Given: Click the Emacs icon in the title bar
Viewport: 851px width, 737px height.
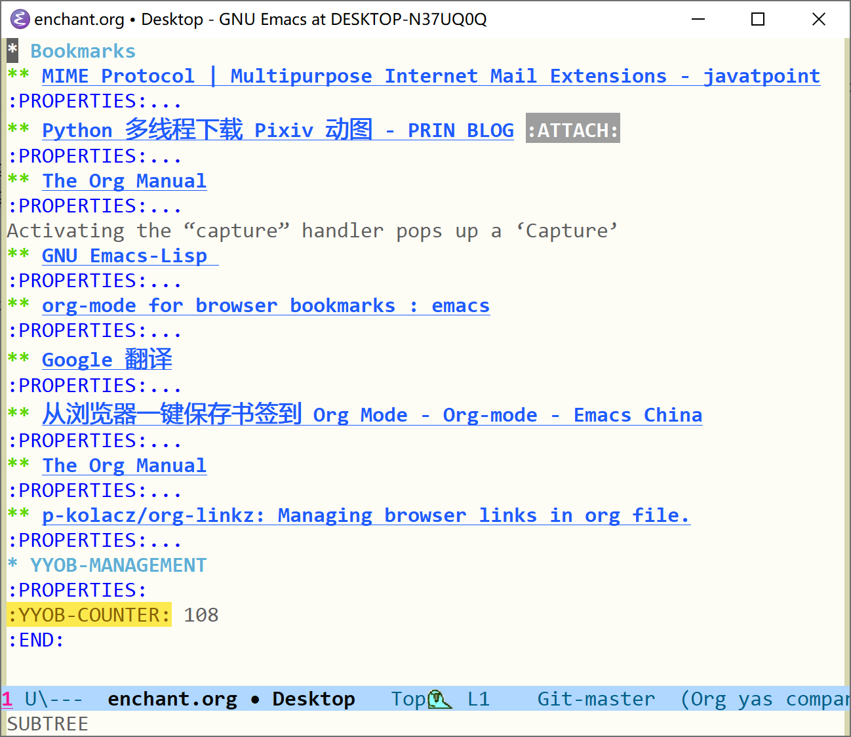Looking at the screenshot, I should coord(20,19).
